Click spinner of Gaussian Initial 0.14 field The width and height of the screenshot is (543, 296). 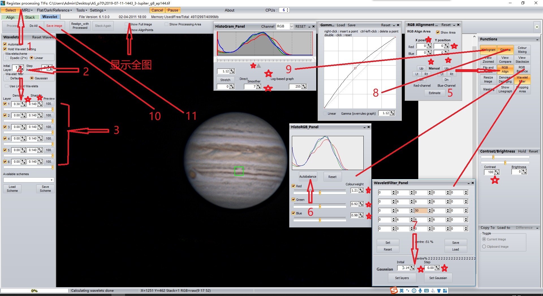tap(412, 268)
